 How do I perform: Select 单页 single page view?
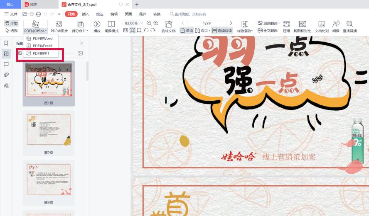(x=187, y=31)
